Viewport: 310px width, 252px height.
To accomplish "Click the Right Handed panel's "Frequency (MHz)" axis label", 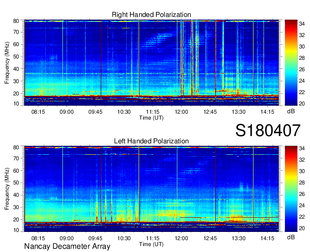I will pos(7,63).
